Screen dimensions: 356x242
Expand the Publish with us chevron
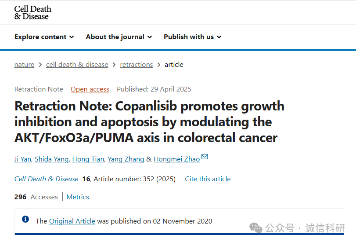[219, 37]
